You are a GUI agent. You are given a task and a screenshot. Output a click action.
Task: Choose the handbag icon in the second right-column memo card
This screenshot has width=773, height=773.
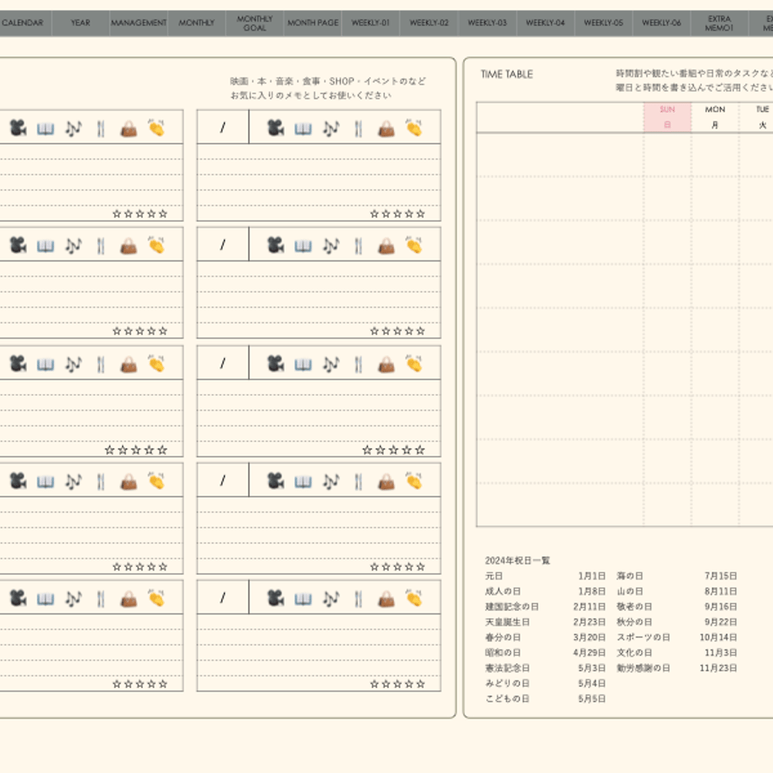pos(386,246)
